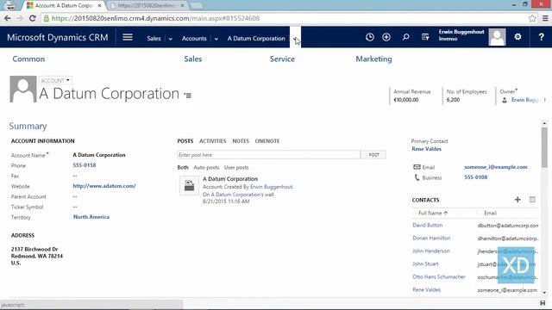Click the Annual Revenue value €10,000.00
Image resolution: width=552 pixels, height=310 pixels.
(406, 100)
